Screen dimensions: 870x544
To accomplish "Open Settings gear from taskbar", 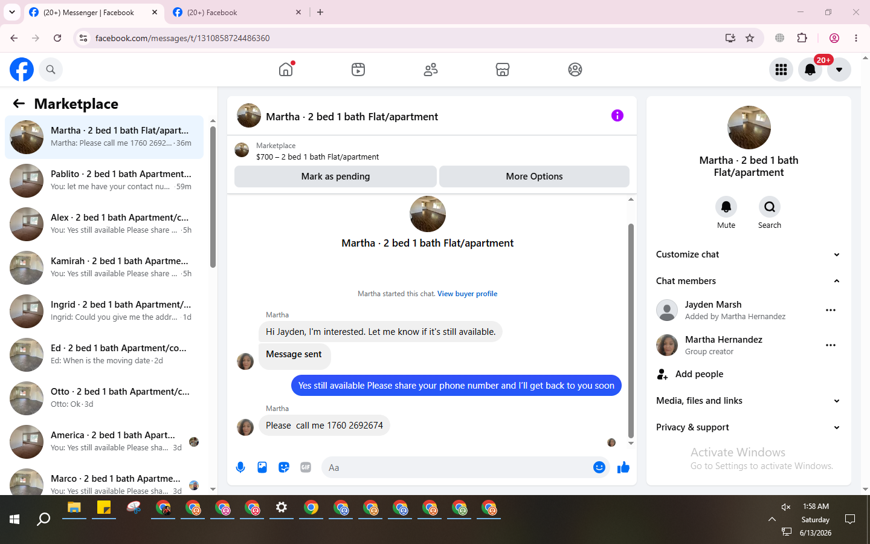I will point(282,508).
